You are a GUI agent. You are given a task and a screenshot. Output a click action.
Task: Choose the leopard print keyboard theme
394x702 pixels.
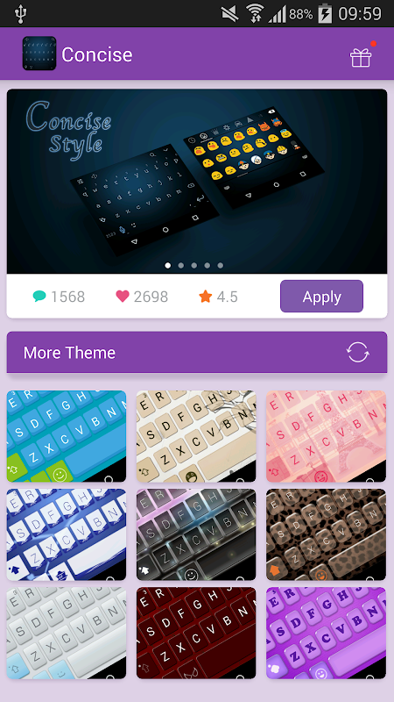pyautogui.click(x=326, y=534)
